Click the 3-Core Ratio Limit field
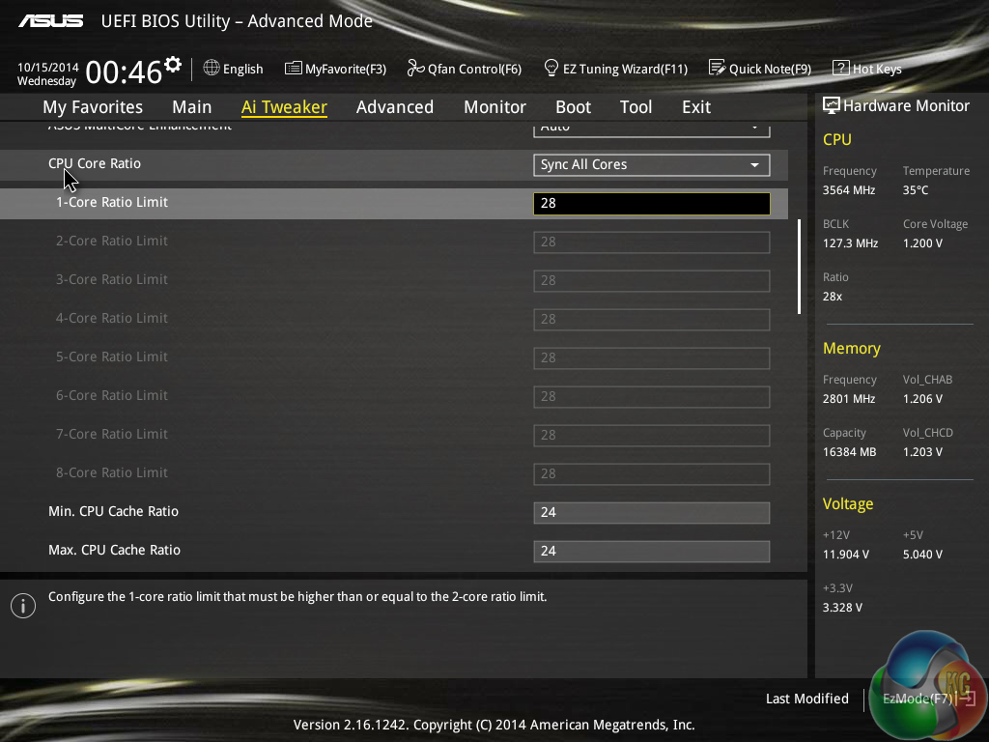The width and height of the screenshot is (989, 742). (652, 281)
